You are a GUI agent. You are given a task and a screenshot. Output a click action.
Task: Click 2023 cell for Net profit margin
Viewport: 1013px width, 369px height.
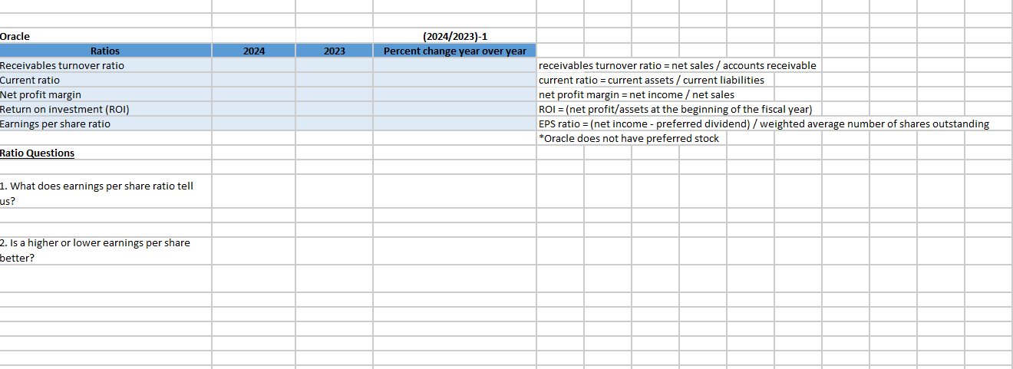pyautogui.click(x=334, y=94)
